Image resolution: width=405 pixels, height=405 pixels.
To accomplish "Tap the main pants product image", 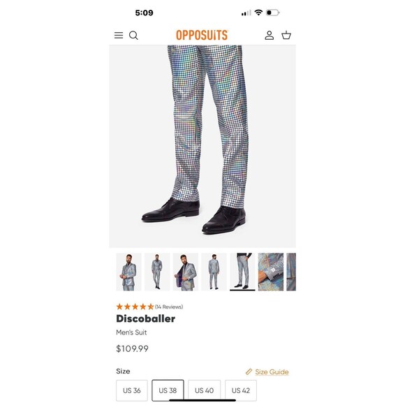I will coord(202,146).
